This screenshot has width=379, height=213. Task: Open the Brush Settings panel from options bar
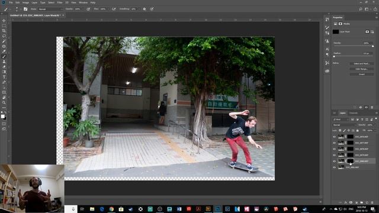click(x=25, y=9)
